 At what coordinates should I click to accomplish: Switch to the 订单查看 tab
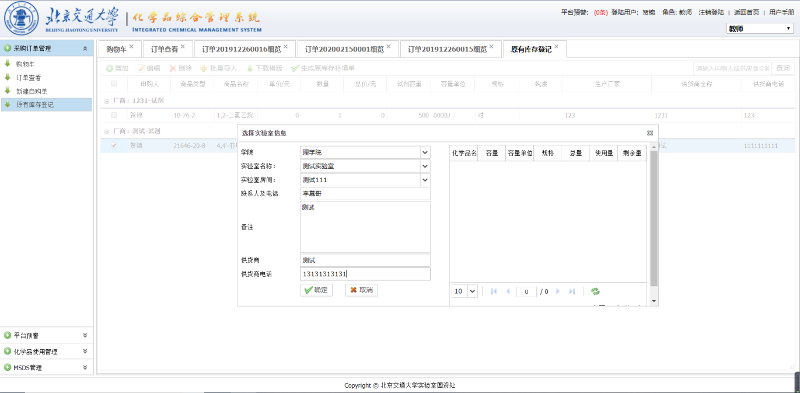click(164, 50)
